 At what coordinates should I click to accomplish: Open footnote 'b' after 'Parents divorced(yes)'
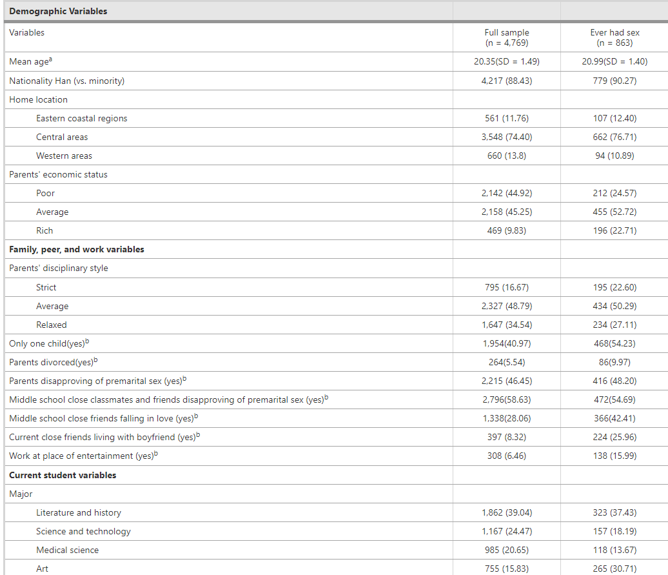95,360
